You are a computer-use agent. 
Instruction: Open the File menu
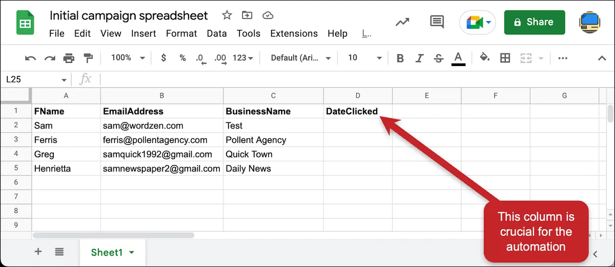tap(56, 33)
